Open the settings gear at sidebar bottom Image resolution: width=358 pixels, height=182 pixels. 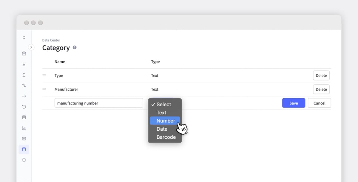24,160
